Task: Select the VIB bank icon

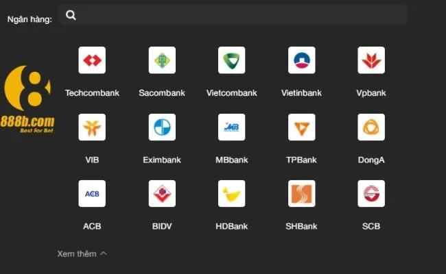Action: (92, 127)
